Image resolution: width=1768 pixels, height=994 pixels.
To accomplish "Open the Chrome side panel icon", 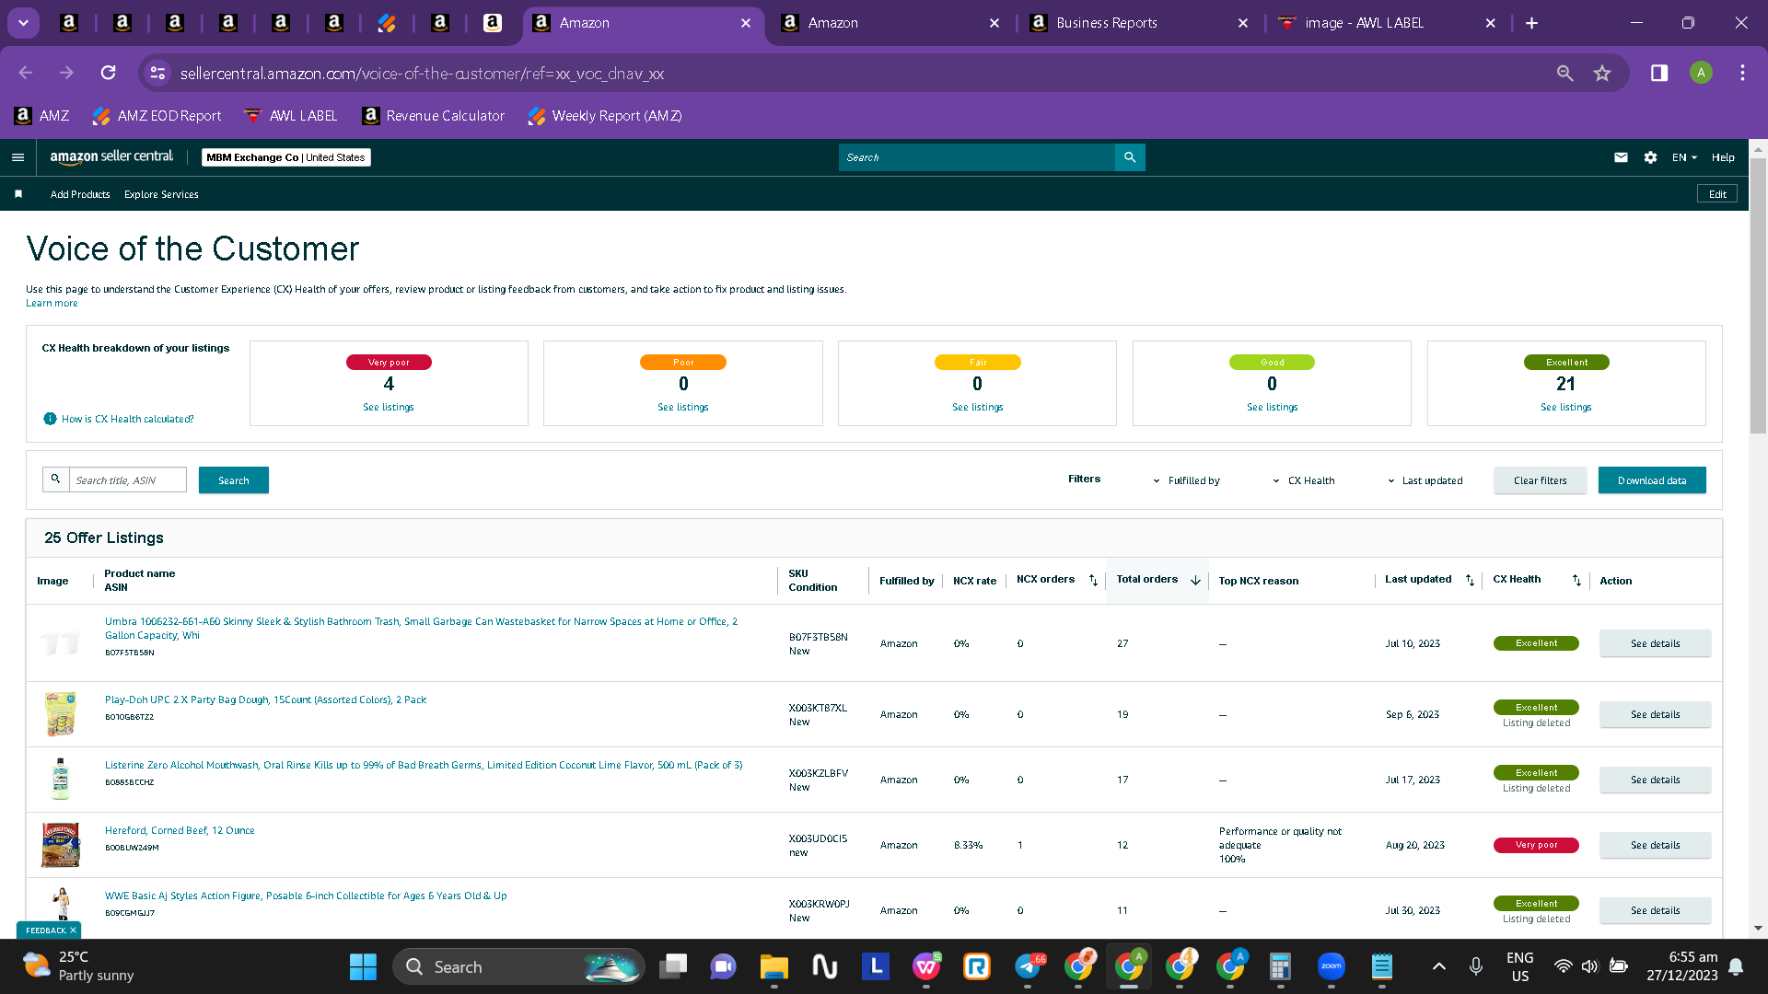I will (x=1659, y=73).
